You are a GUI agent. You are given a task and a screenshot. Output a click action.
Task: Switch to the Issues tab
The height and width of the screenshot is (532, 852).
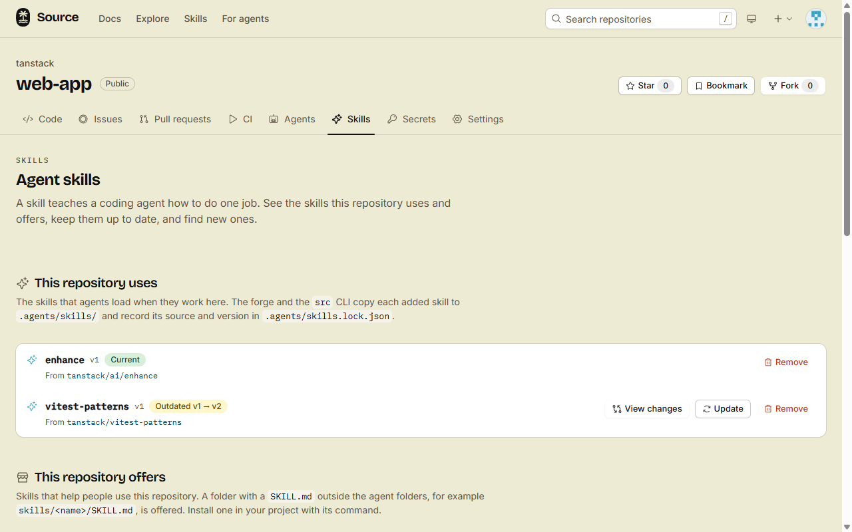(x=101, y=119)
